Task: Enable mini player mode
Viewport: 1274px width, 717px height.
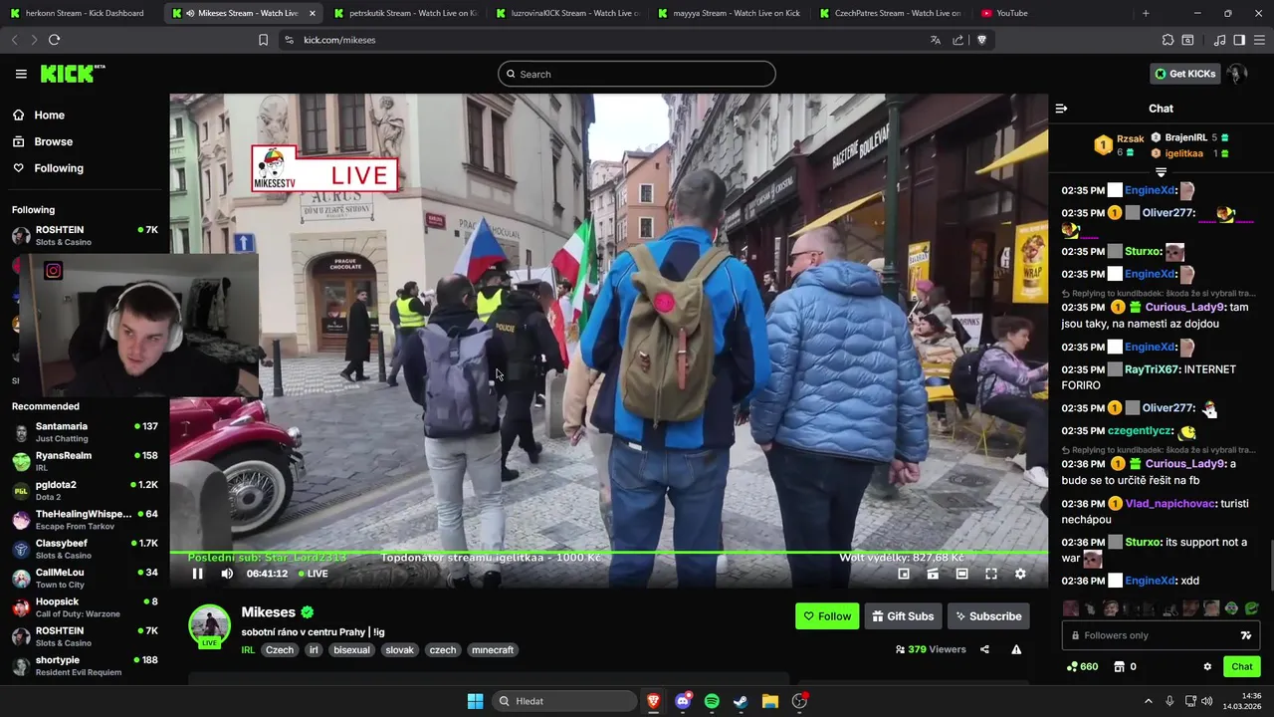Action: click(904, 574)
